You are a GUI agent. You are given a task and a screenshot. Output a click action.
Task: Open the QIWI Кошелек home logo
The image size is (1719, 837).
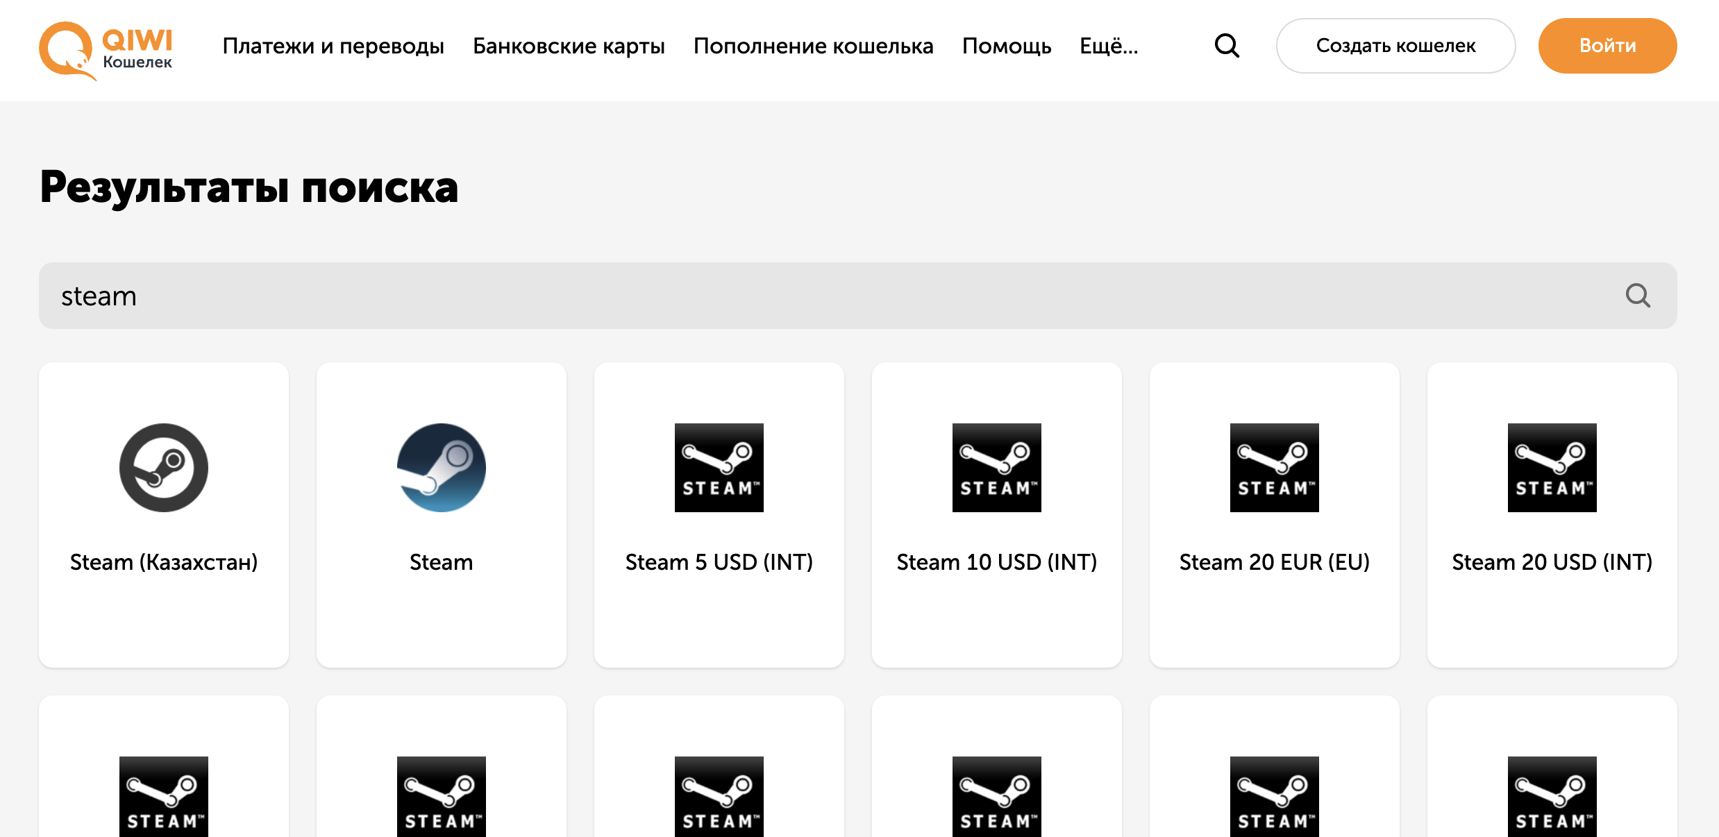[106, 50]
